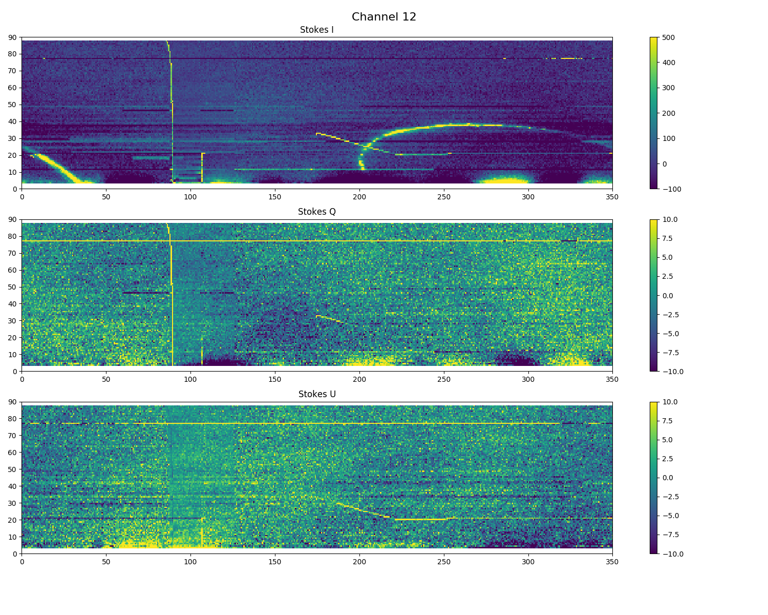Image resolution: width=768 pixels, height=615 pixels.
Task: Click the 7.5 label on Stokes Q colorbar
Action: click(x=667, y=238)
